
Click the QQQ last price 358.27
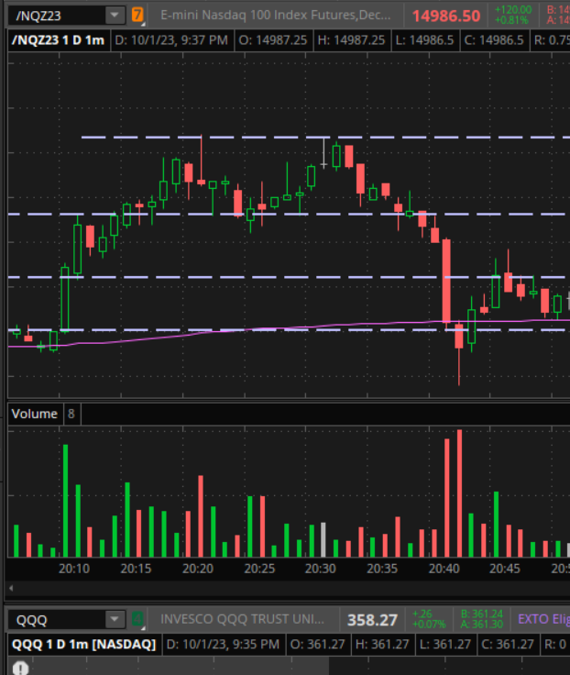(x=372, y=620)
